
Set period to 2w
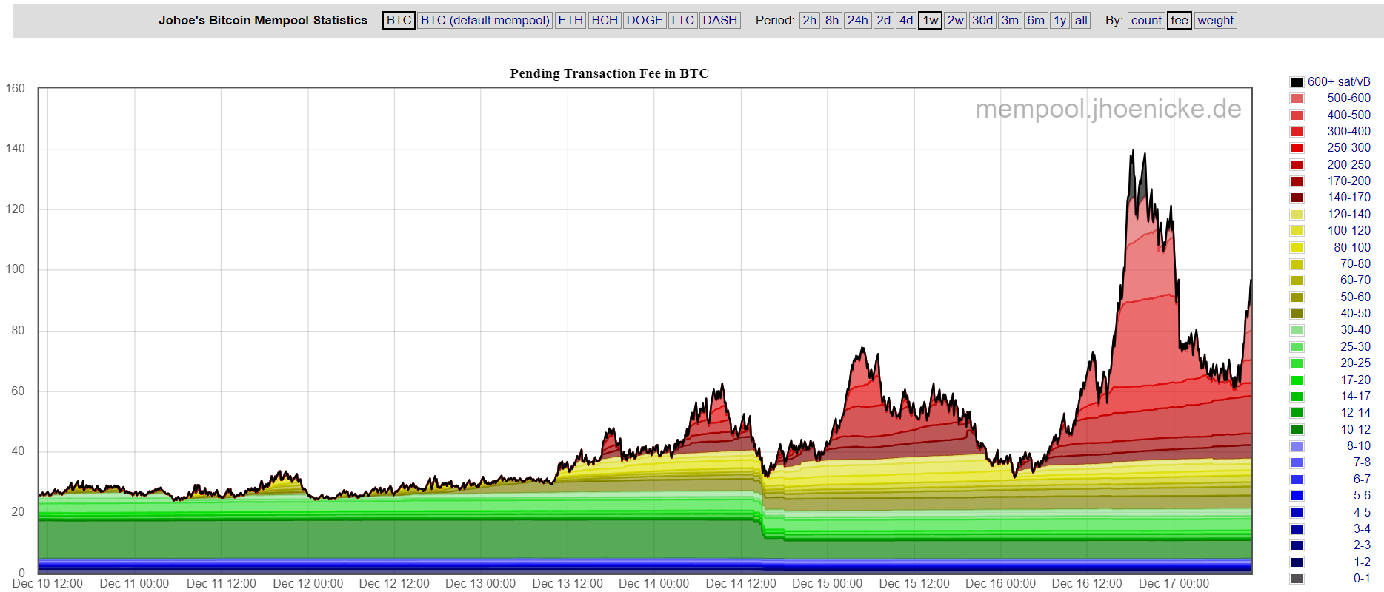pyautogui.click(x=956, y=20)
